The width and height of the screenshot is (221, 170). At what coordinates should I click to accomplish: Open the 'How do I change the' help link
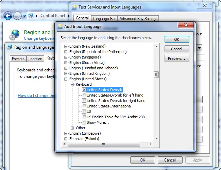coord(36,96)
